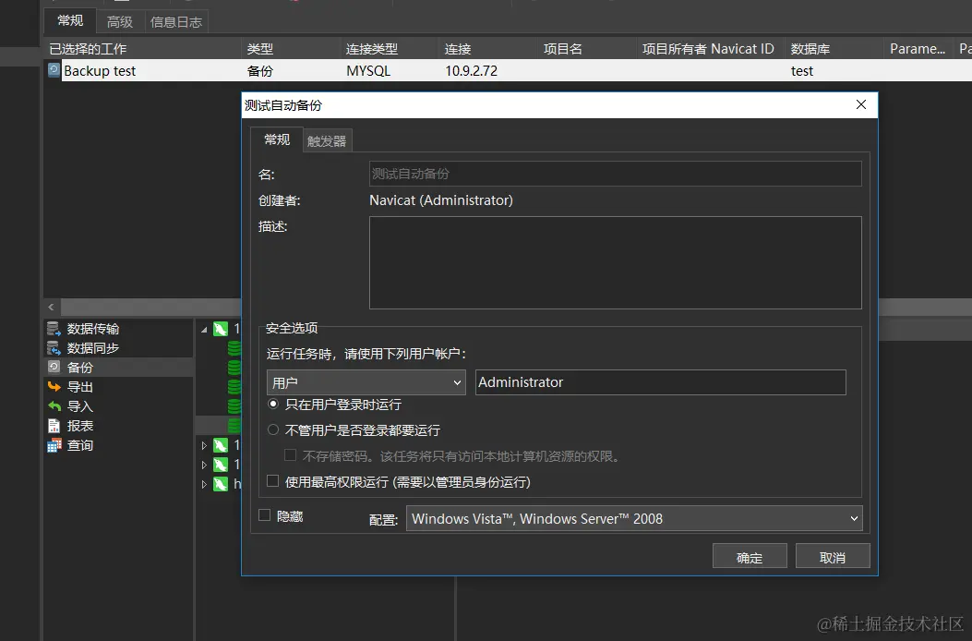Click the 导出 export arrow icon
The height and width of the screenshot is (641, 972).
tap(54, 387)
